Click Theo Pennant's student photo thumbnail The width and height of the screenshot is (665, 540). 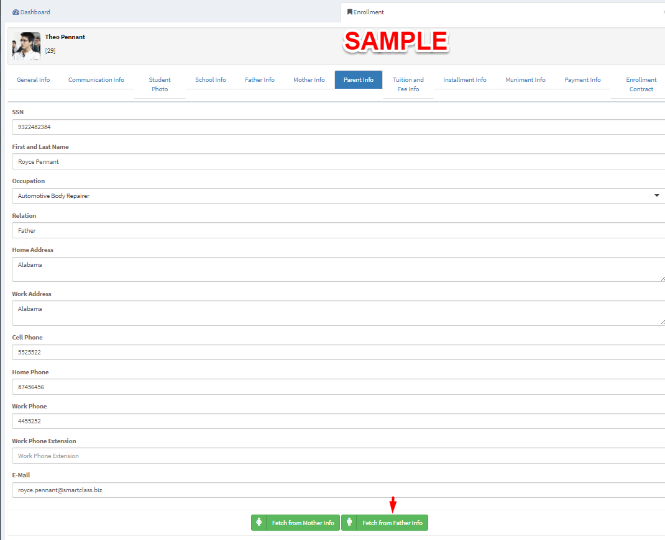[x=26, y=47]
